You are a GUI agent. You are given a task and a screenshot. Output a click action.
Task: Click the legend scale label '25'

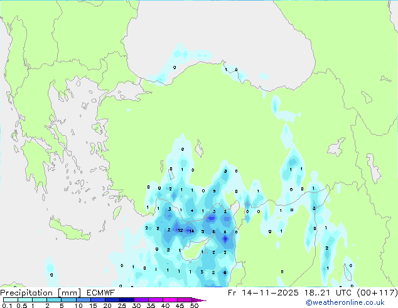(122, 305)
